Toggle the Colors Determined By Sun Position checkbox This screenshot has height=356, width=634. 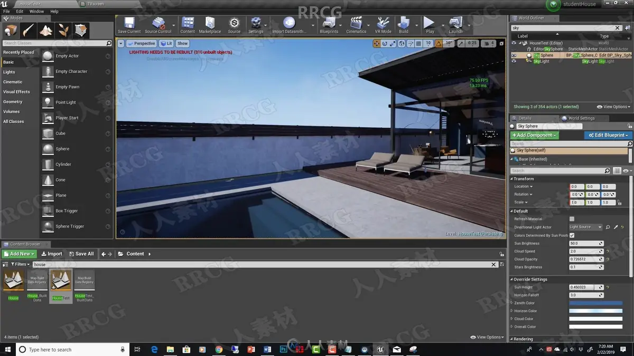point(572,235)
